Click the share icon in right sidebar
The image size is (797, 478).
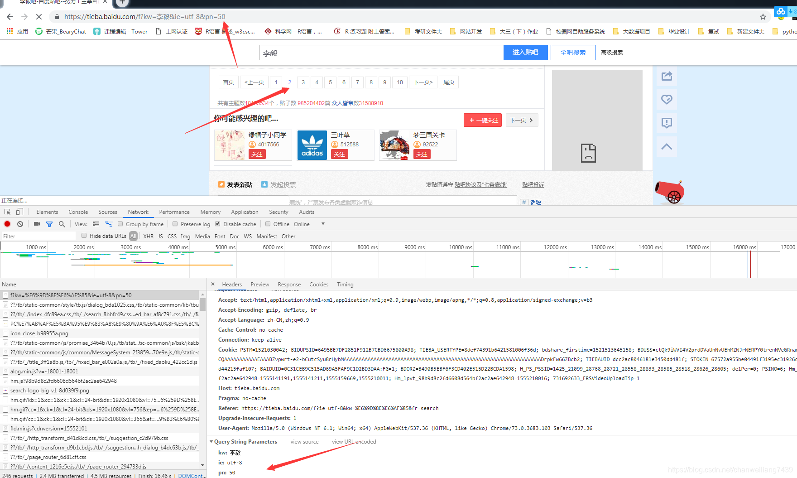point(667,76)
